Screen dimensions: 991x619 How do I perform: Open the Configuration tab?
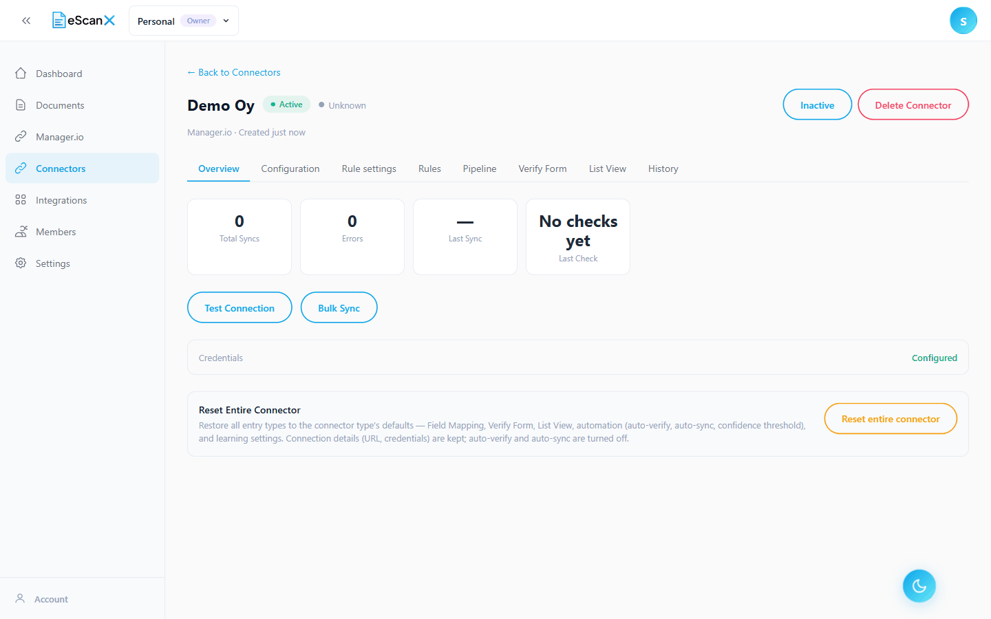(290, 169)
